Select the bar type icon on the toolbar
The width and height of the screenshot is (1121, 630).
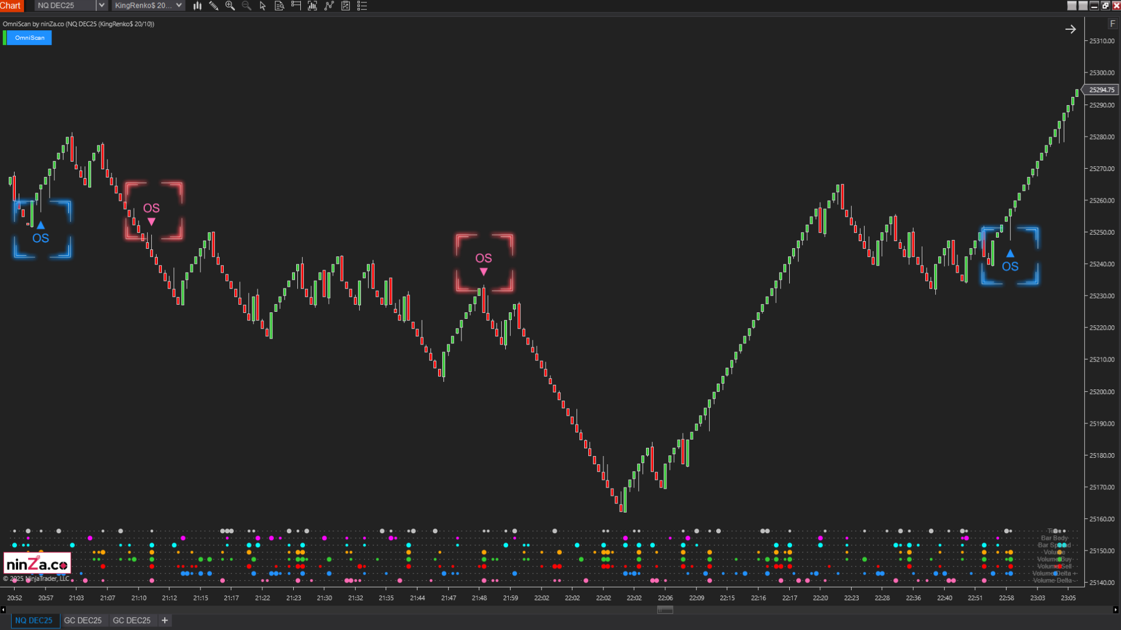point(197,6)
